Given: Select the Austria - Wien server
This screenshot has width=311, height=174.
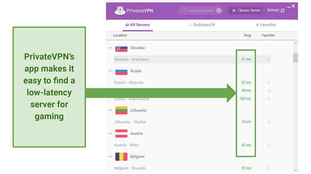Looking at the screenshot, I should point(126,145).
